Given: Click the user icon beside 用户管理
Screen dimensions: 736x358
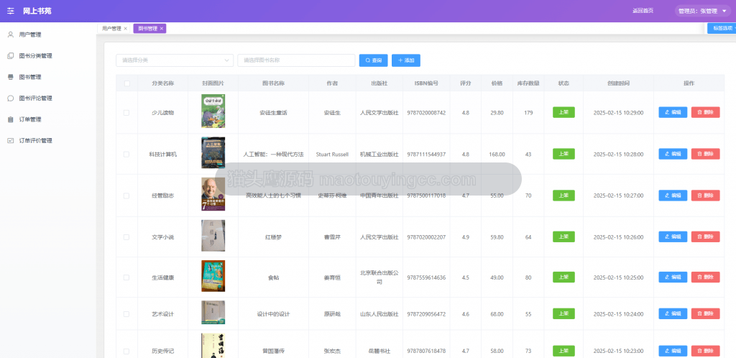Looking at the screenshot, I should pos(10,35).
